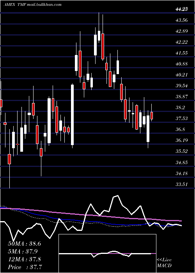Click the '<<Live MACD' label
Screen dimensions: 195x273
click(x=164, y=262)
